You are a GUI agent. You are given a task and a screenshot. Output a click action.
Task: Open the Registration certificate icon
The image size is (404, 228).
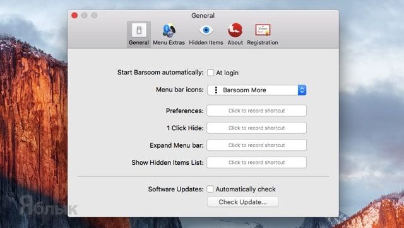[263, 30]
